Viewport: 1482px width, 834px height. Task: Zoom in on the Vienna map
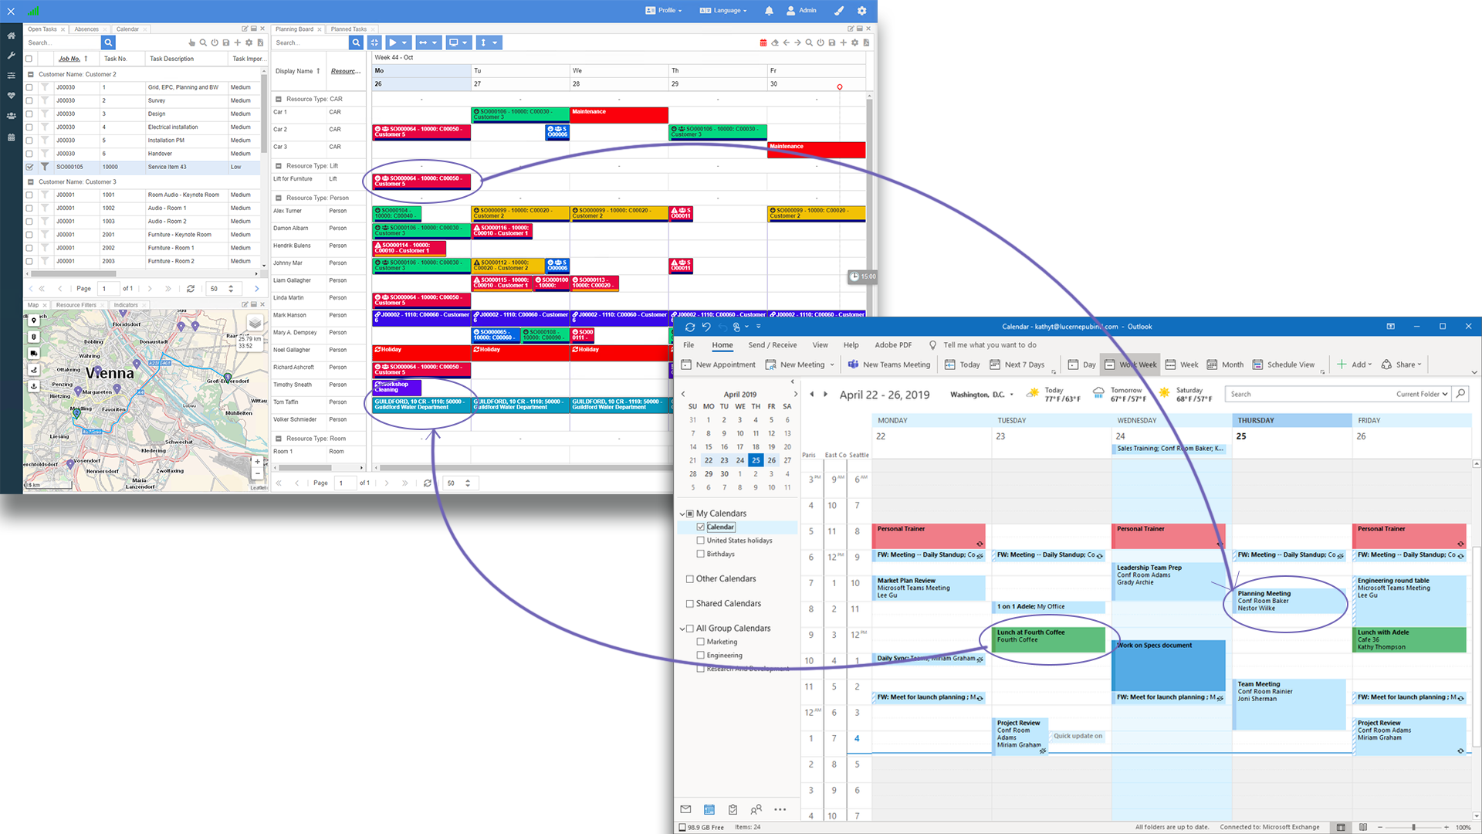(258, 461)
